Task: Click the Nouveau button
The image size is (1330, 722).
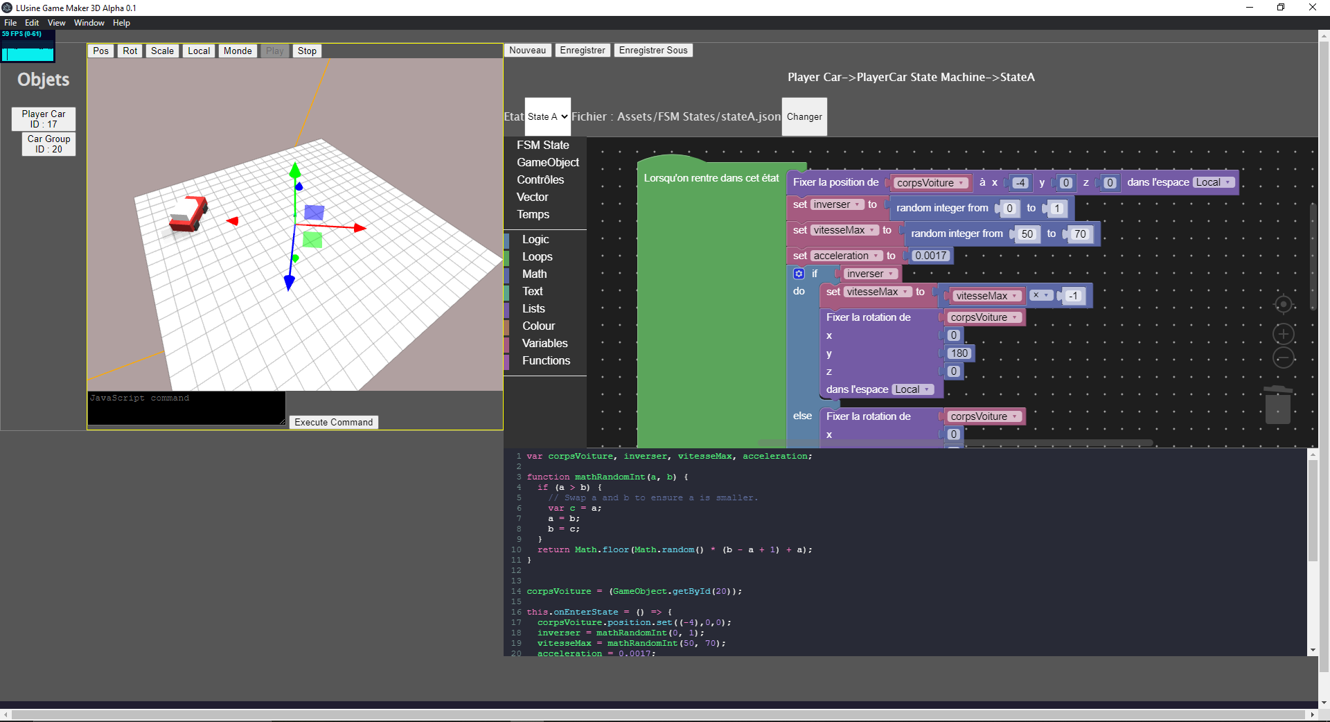Action: [x=528, y=50]
